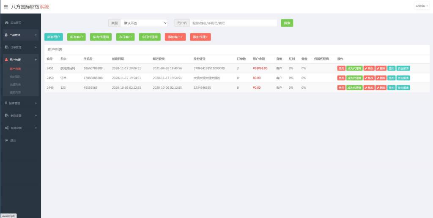Screen dimensions: 433x218
Task: Expand the 参数设置 sidebar menu
Action: coord(20,115)
